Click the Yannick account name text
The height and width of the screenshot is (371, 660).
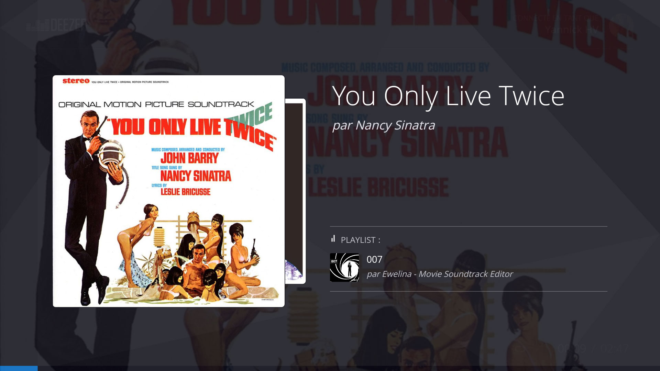click(571, 30)
